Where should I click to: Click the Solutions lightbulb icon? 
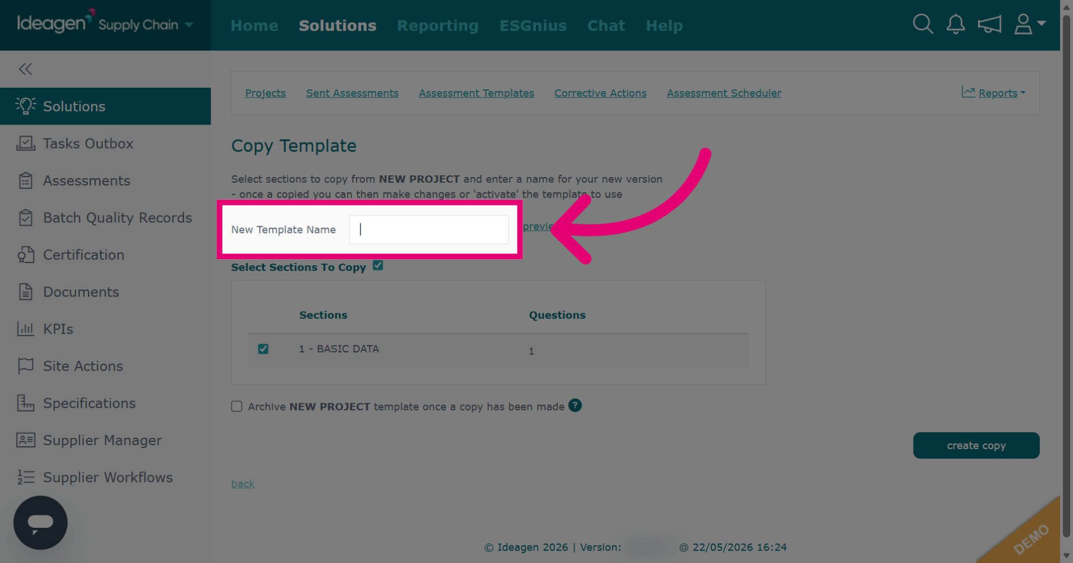(x=26, y=106)
